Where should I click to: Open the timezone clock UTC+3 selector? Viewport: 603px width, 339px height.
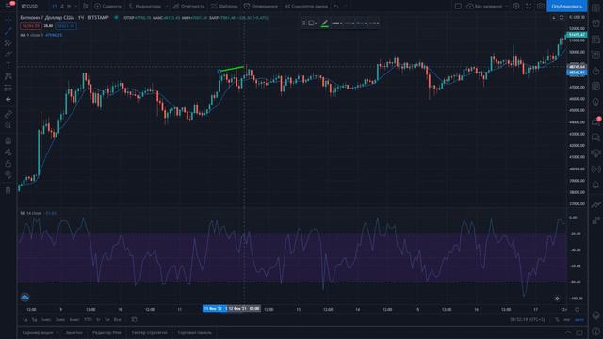528,319
